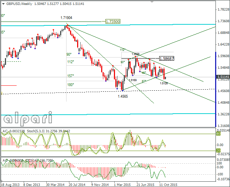Click the 1.4565 low price annotation
Viewport: 230px width, 187px height.
coord(123,96)
